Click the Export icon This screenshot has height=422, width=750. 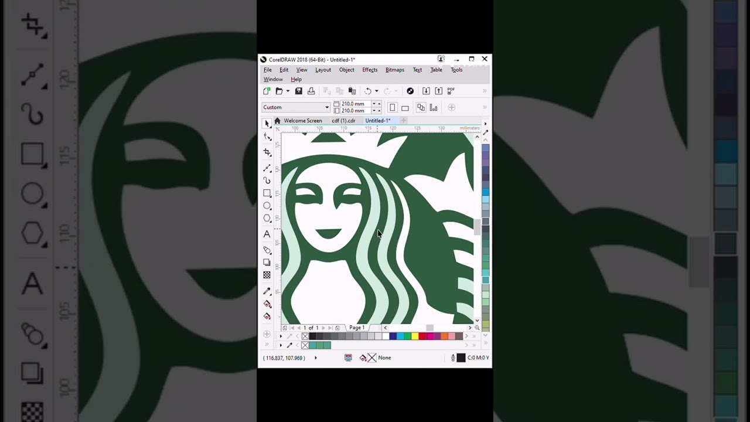pyautogui.click(x=438, y=91)
